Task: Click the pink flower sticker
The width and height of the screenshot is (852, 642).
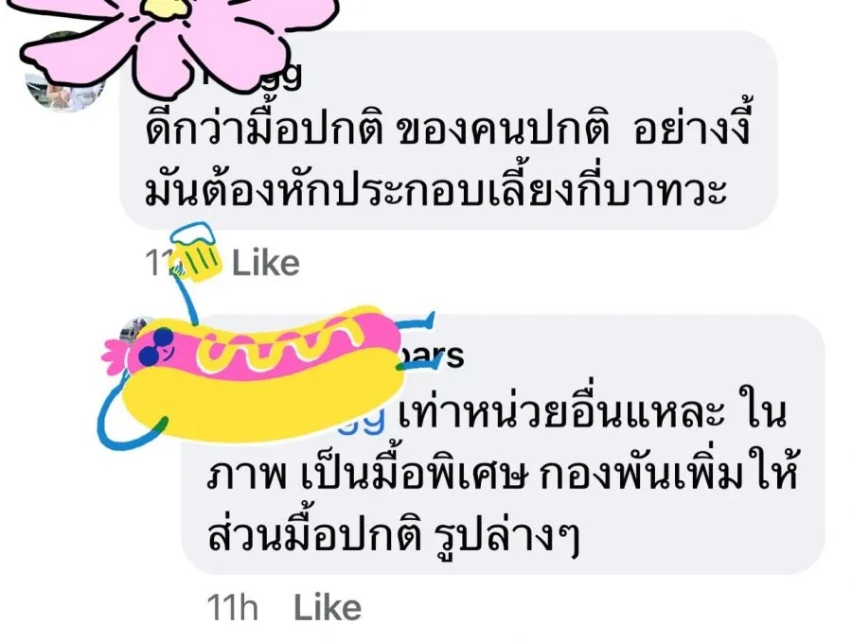Action: [x=179, y=43]
